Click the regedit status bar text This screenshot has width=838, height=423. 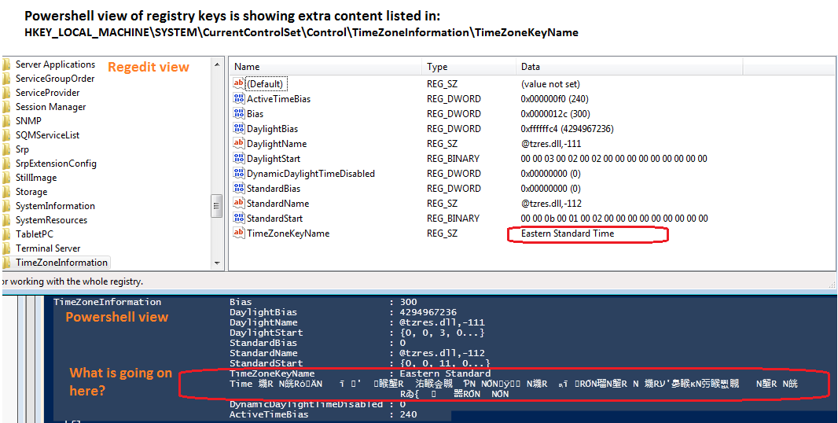(73, 281)
